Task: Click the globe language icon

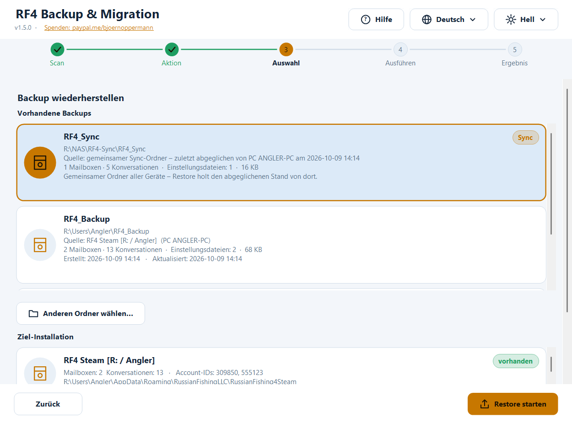Action: (427, 20)
